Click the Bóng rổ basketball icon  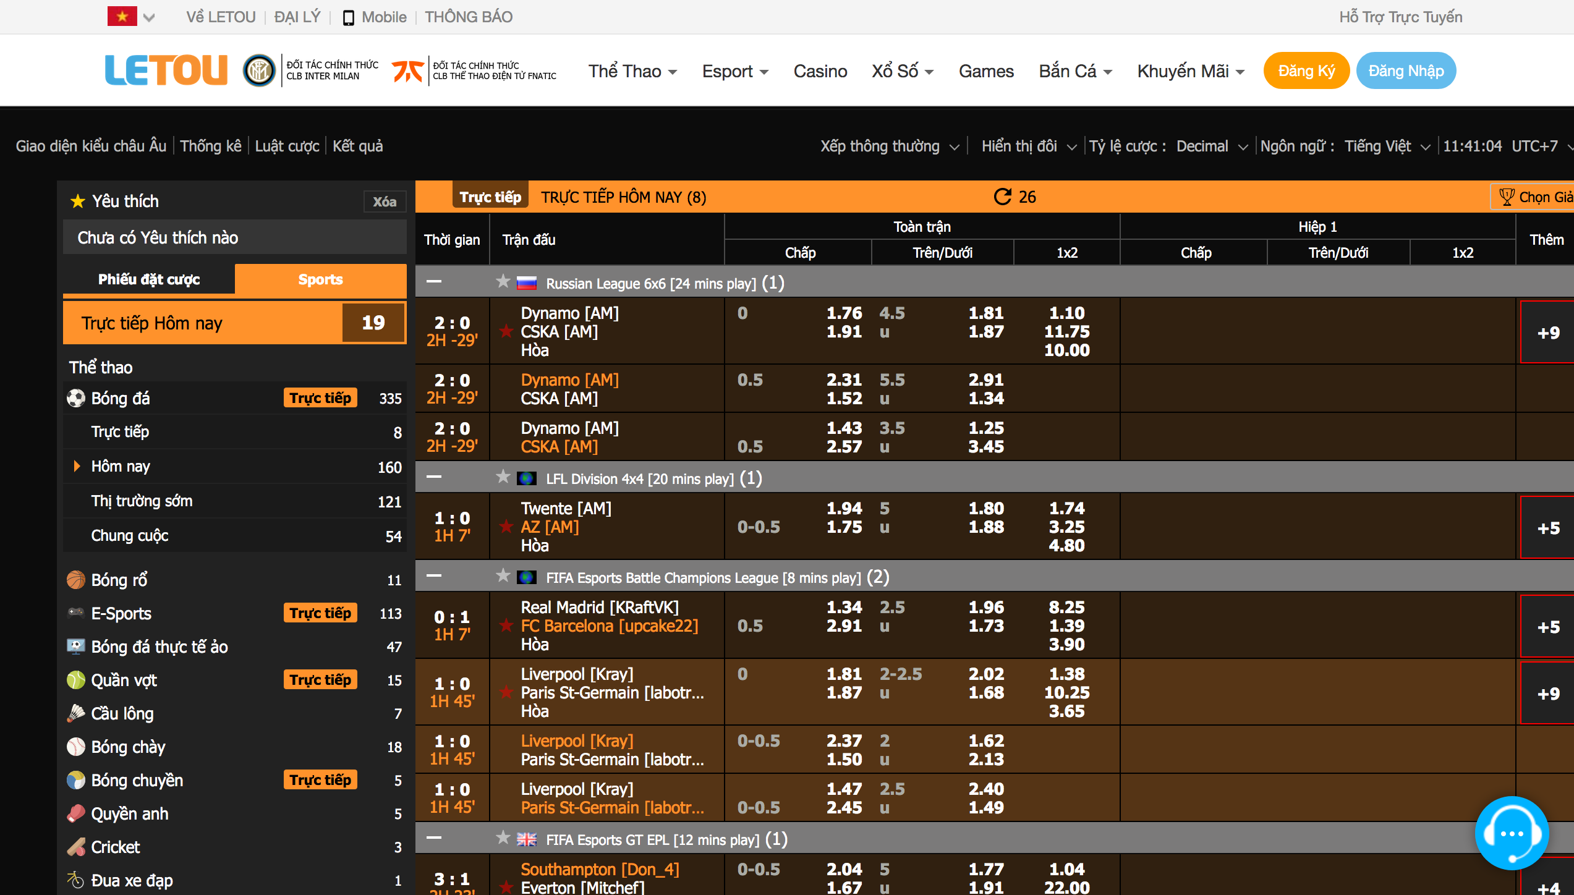pos(75,580)
